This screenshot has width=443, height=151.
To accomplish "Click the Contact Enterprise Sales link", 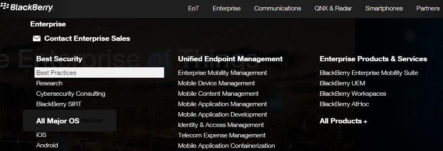I will (87, 39).
